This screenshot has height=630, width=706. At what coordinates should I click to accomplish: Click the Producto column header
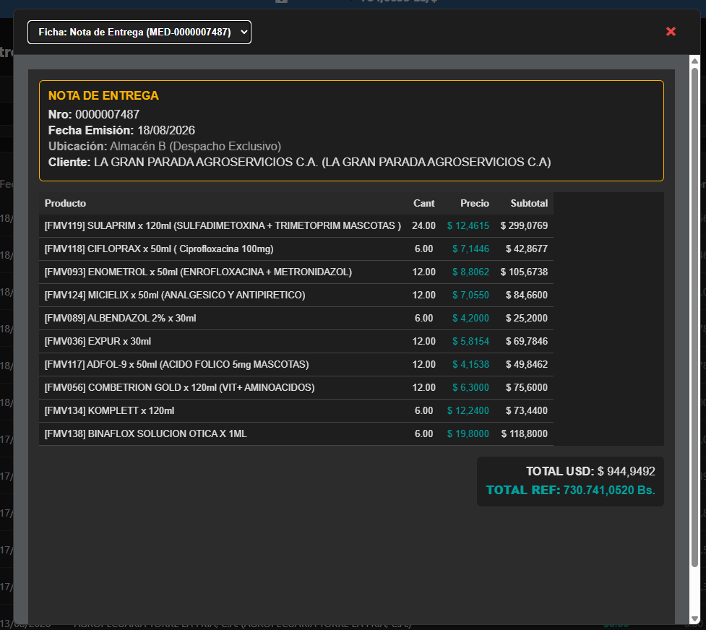(x=65, y=203)
